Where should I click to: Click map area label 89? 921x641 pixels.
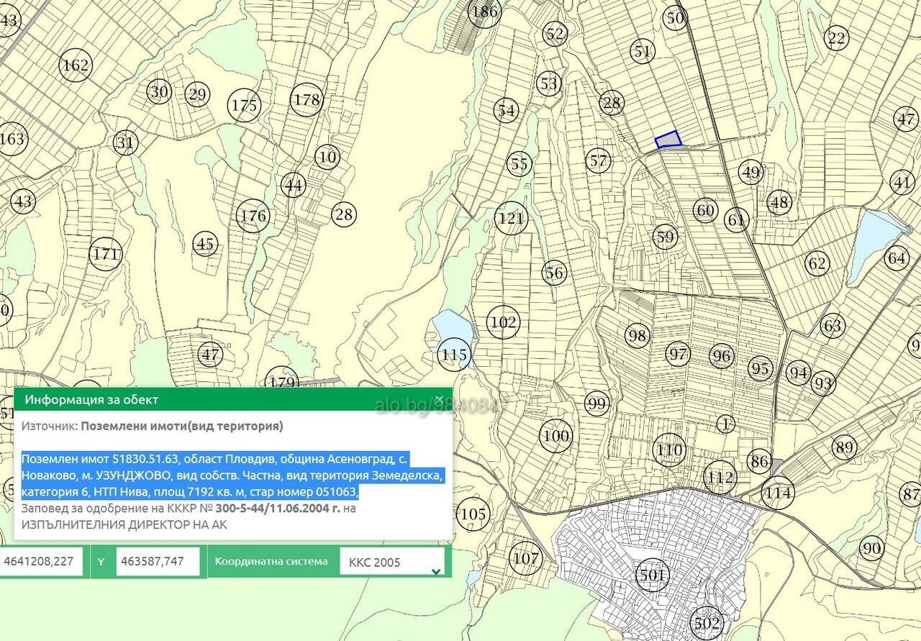tap(844, 447)
